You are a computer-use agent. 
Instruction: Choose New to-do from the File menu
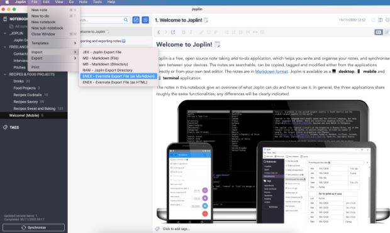53,16
